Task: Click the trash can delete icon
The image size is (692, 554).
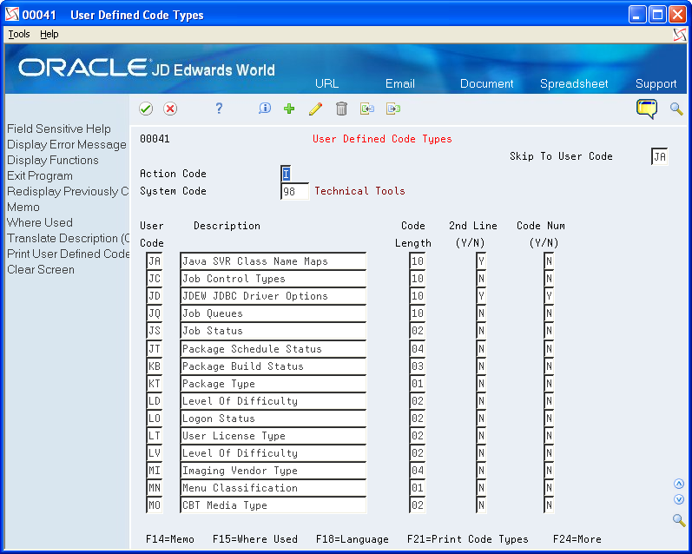Action: (341, 109)
